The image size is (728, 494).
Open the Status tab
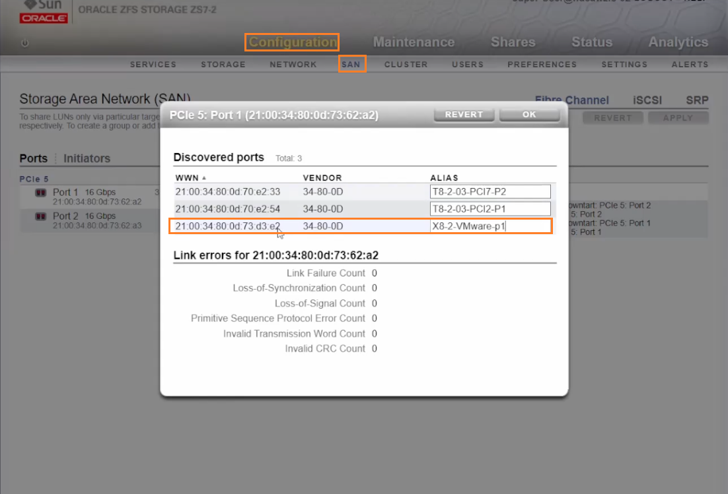pyautogui.click(x=592, y=42)
